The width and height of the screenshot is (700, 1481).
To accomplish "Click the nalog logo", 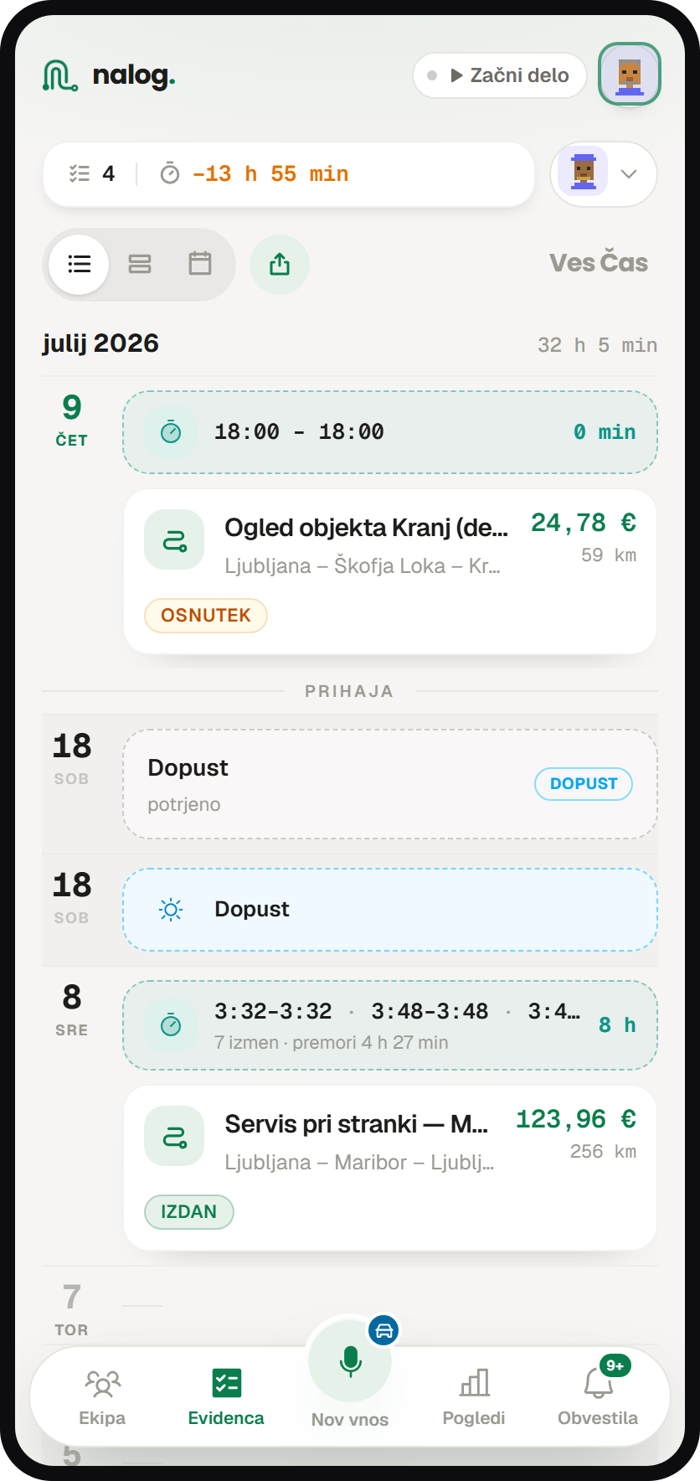I will pyautogui.click(x=109, y=75).
